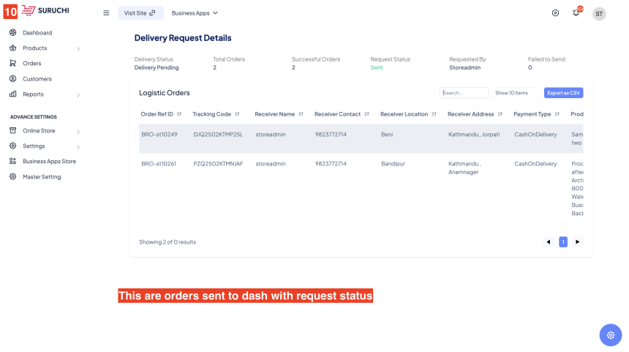Screen dimensions: 629x352
Task: Open the ST user avatar menu
Action: click(x=599, y=13)
